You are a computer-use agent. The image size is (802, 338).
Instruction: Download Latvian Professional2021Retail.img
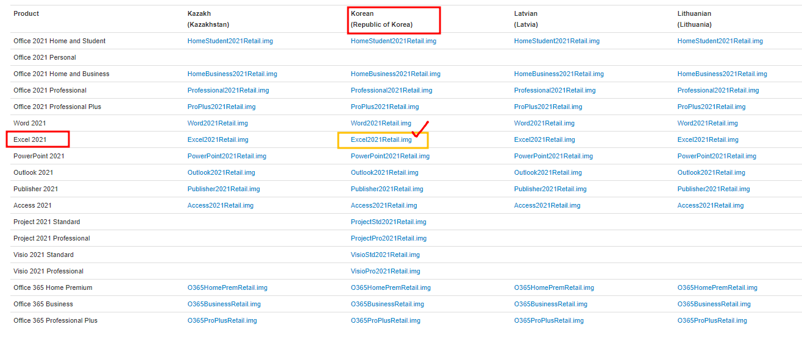click(x=555, y=90)
